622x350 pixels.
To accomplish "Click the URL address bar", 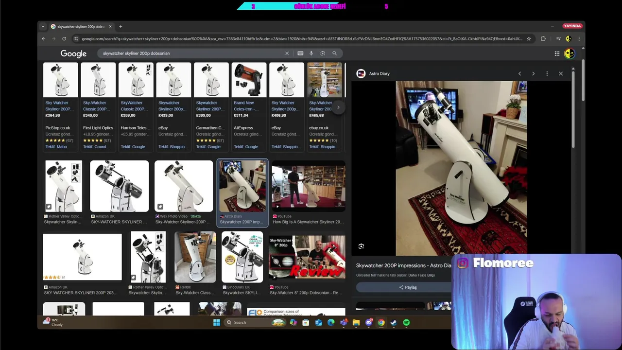I will coord(301,39).
